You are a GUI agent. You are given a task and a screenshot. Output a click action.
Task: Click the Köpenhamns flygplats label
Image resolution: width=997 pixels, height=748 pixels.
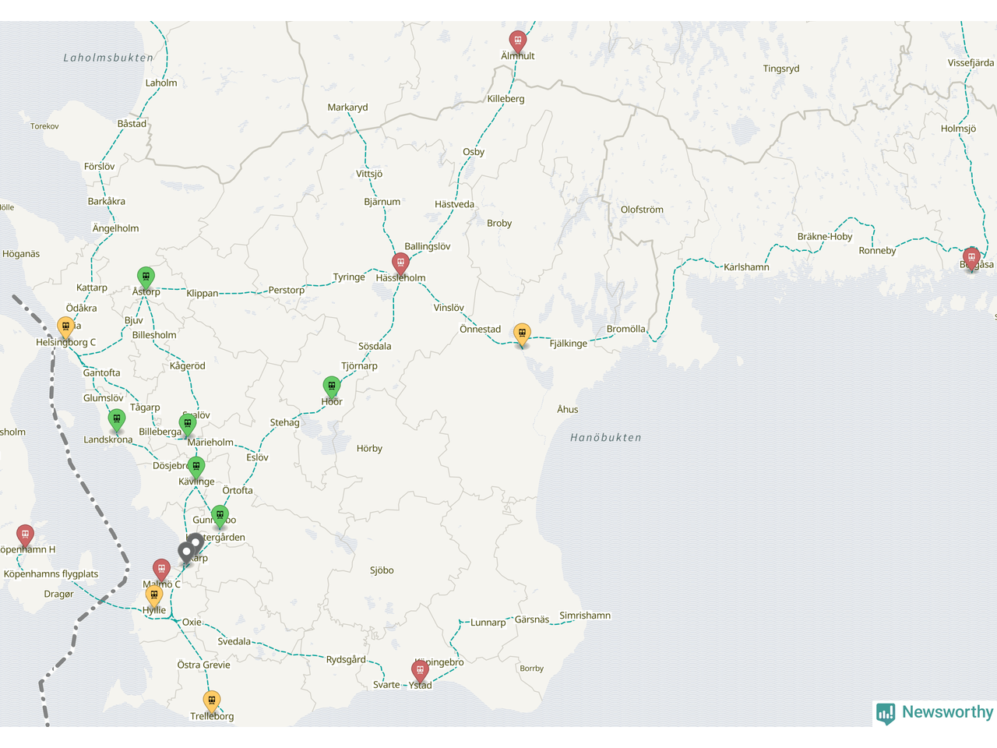pos(51,574)
